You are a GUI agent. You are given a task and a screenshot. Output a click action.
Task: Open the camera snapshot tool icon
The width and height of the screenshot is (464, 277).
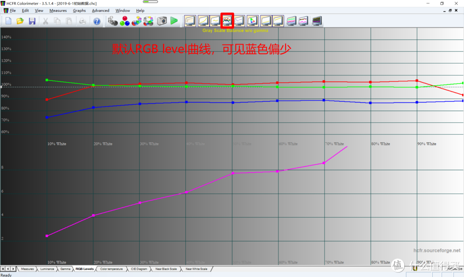click(x=162, y=20)
